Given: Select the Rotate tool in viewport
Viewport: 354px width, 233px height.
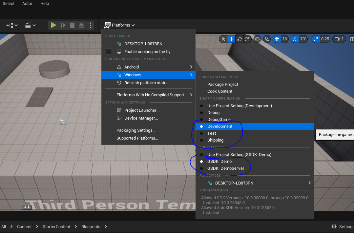Looking at the screenshot, I should pos(239,39).
